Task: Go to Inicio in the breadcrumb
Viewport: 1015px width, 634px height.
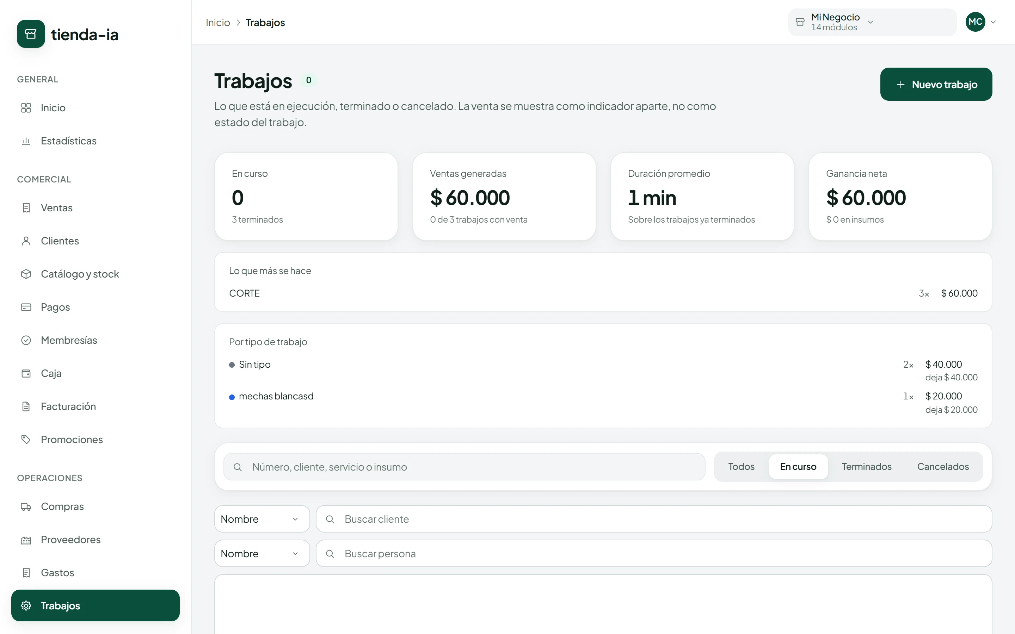Action: [x=218, y=23]
